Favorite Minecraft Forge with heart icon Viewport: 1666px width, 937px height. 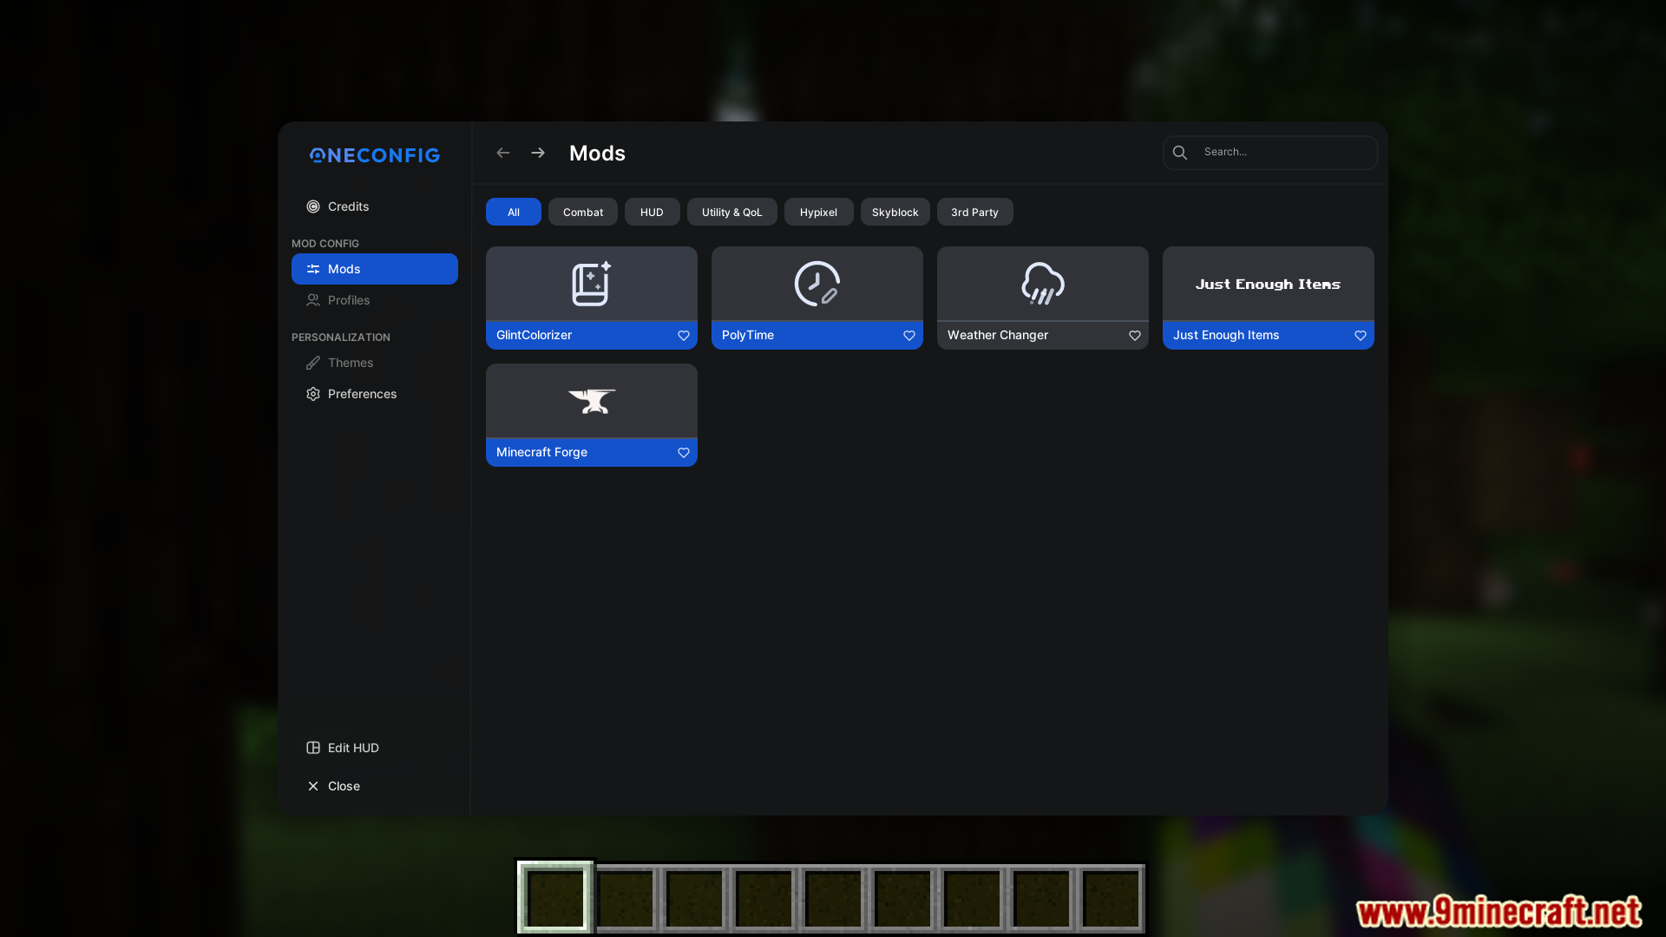[x=684, y=453]
